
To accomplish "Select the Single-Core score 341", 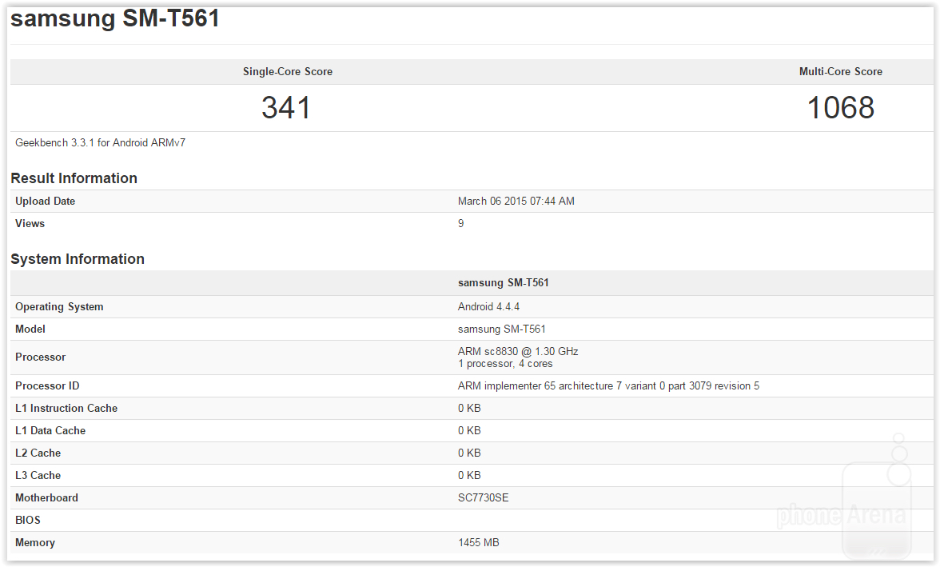I will 287,107.
